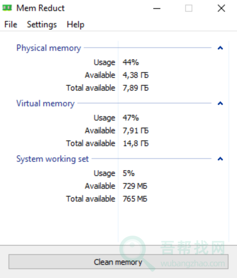Open the Settings menu
The width and height of the screenshot is (237, 278).
pos(42,25)
